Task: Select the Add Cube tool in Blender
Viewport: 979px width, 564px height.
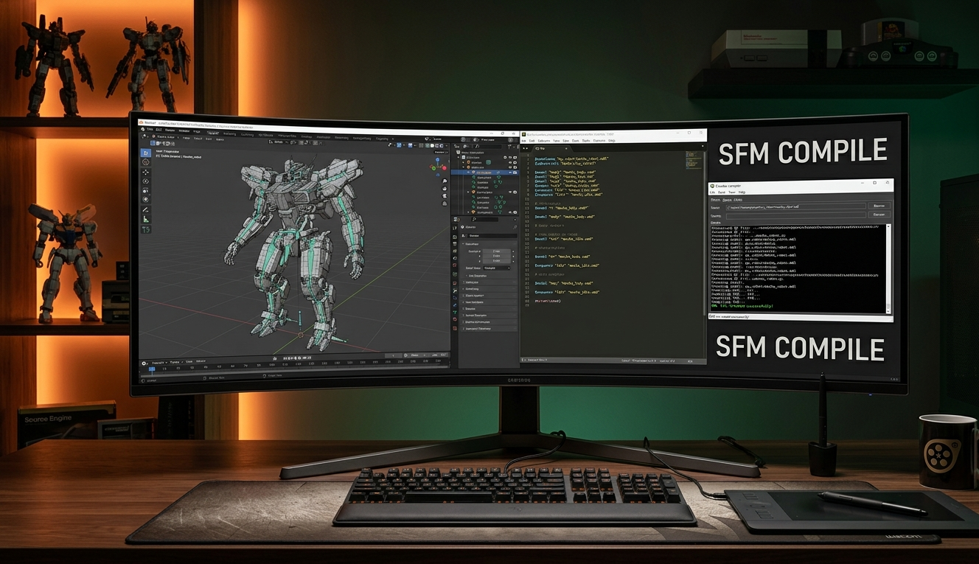Action: [146, 229]
